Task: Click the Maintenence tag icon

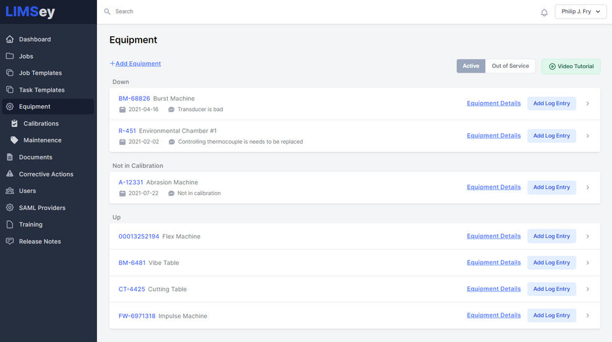Action: pyautogui.click(x=15, y=140)
